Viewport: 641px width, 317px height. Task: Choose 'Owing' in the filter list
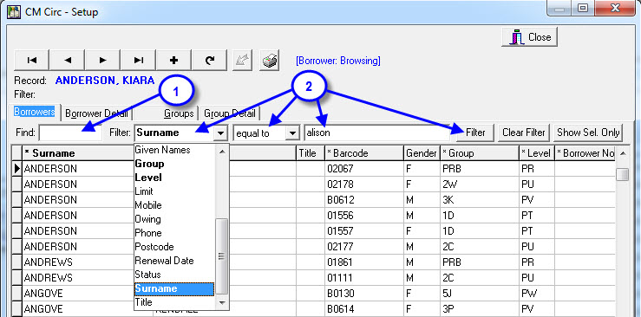pyautogui.click(x=174, y=219)
